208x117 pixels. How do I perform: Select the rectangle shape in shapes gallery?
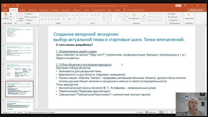coord(119,14)
